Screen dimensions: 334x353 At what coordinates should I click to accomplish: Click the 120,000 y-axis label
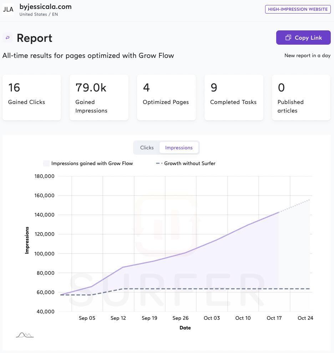pyautogui.click(x=44, y=234)
